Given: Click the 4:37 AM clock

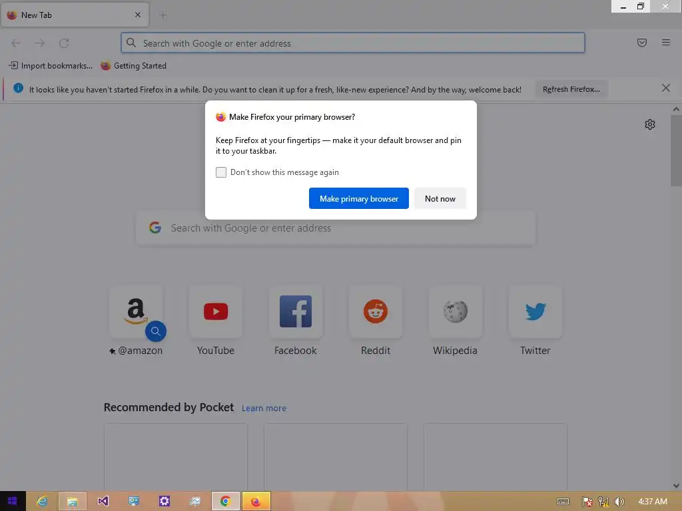Looking at the screenshot, I should click(x=653, y=502).
